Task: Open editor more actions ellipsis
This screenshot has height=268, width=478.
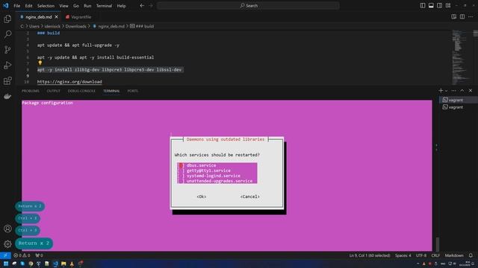Action: click(471, 16)
